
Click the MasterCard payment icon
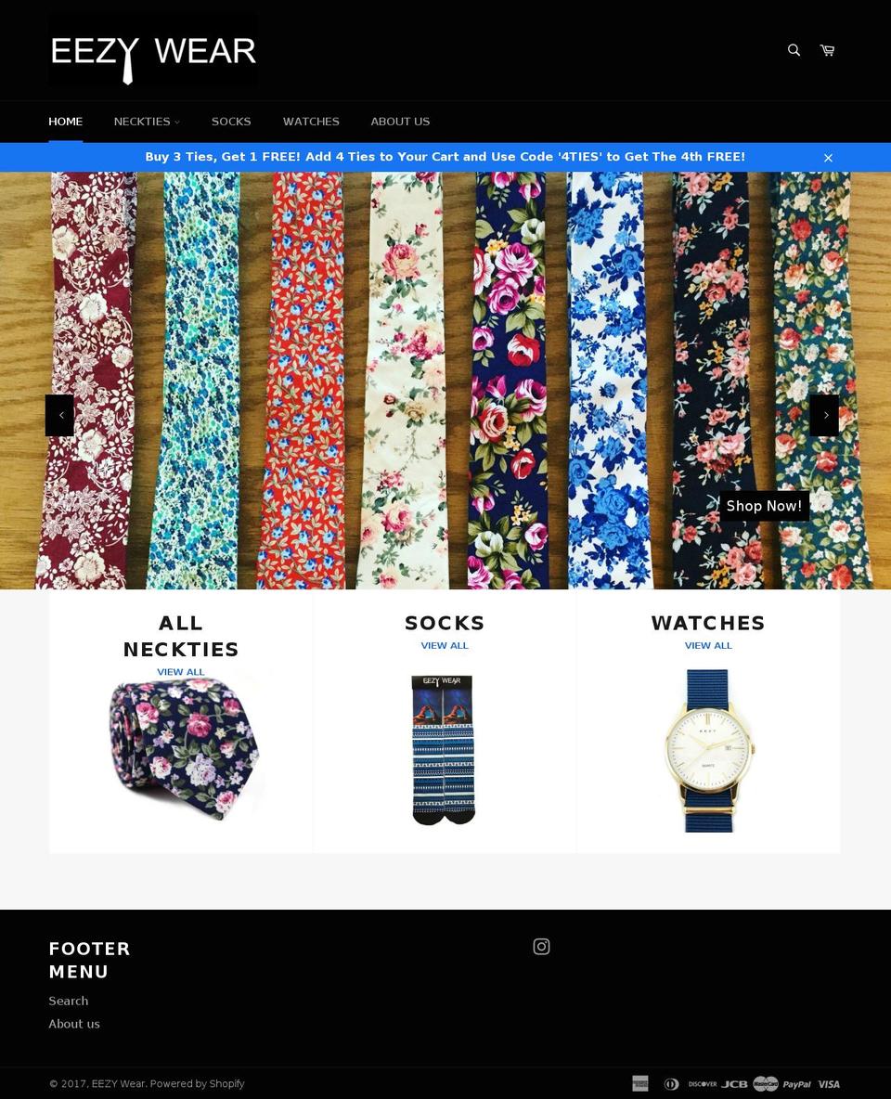[765, 1083]
